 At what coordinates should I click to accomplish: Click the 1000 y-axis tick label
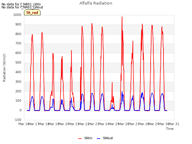[x=17, y=15]
